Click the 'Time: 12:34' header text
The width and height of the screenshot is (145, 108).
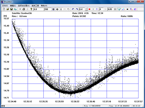[x=97, y=13]
